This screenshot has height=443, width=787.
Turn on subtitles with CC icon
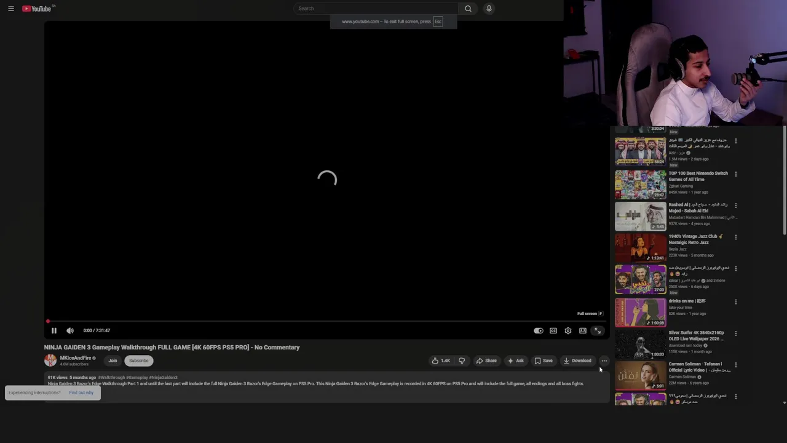pos(553,330)
